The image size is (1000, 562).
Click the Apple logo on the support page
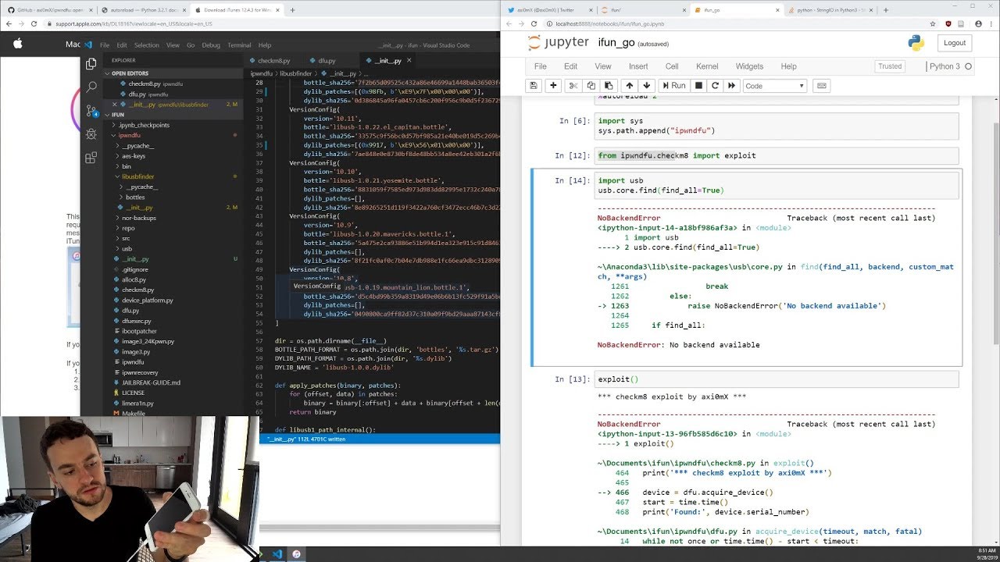[x=18, y=44]
